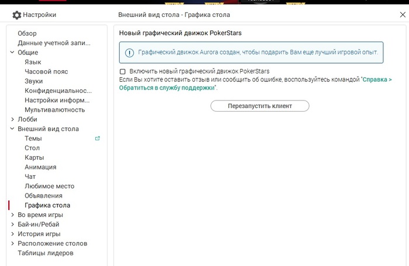Click the settings gear icon

17,15
